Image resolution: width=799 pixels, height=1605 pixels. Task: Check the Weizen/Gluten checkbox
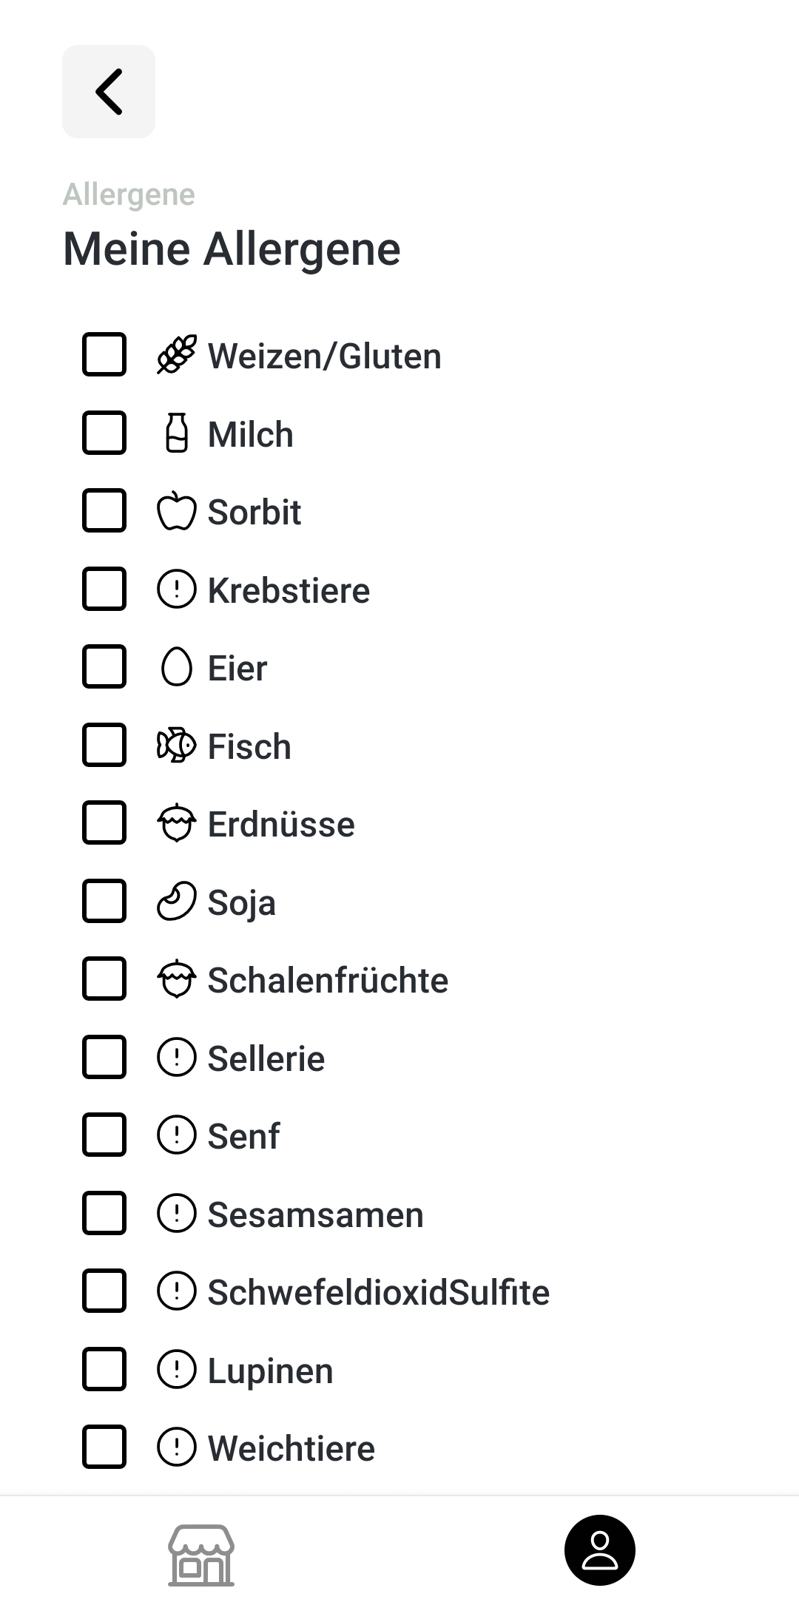click(x=104, y=355)
